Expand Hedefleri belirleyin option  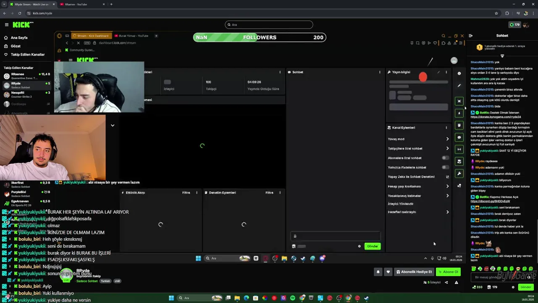tap(418, 212)
